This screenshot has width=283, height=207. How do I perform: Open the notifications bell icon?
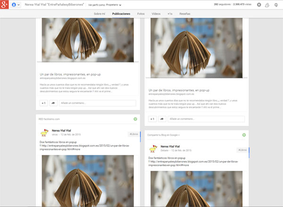click(267, 5)
